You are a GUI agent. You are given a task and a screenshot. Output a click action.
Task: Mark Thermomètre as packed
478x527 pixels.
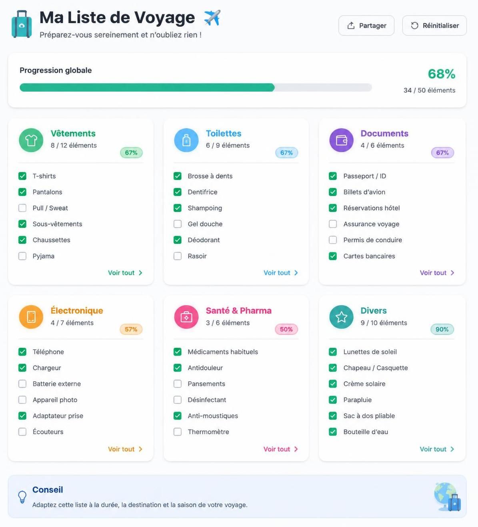[x=178, y=432]
